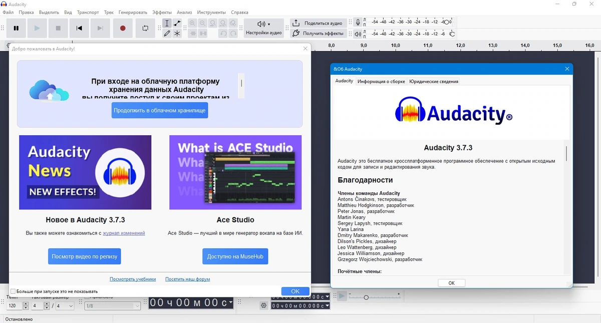601x323 pixels.
Task: Click OK in the About Audacity dialog
Action: (451, 283)
